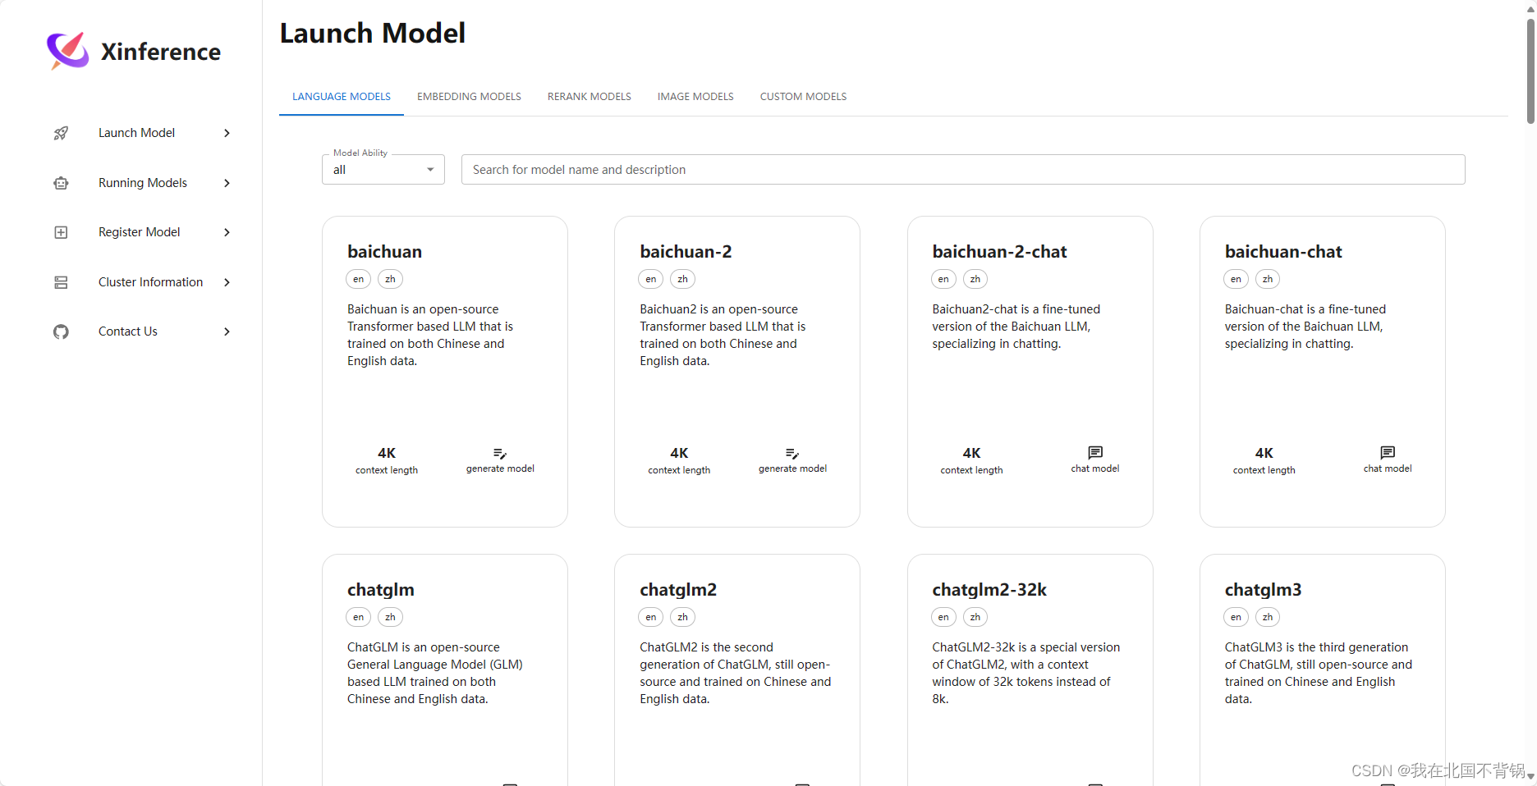The image size is (1537, 786).
Task: Click the en tag on baichuan-2 card
Action: click(650, 279)
